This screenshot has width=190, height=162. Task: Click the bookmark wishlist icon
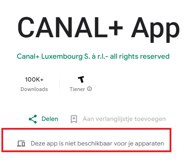pos(74,119)
